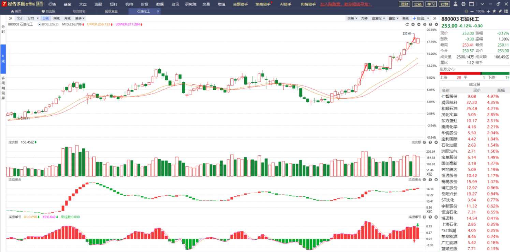This screenshot has height=252, width=510.
Task: Switch chart to 周线 weekly period
Action: [x=57, y=18]
